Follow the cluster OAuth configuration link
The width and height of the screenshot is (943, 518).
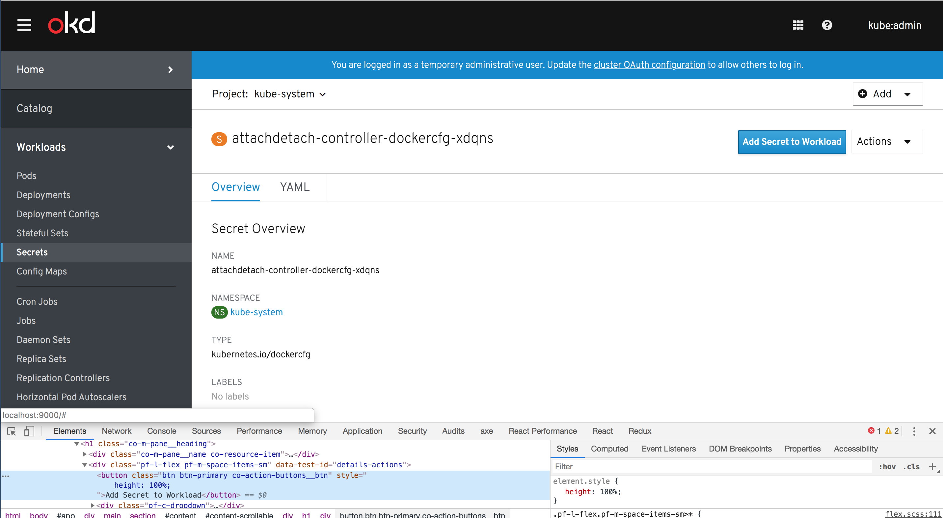pos(649,65)
